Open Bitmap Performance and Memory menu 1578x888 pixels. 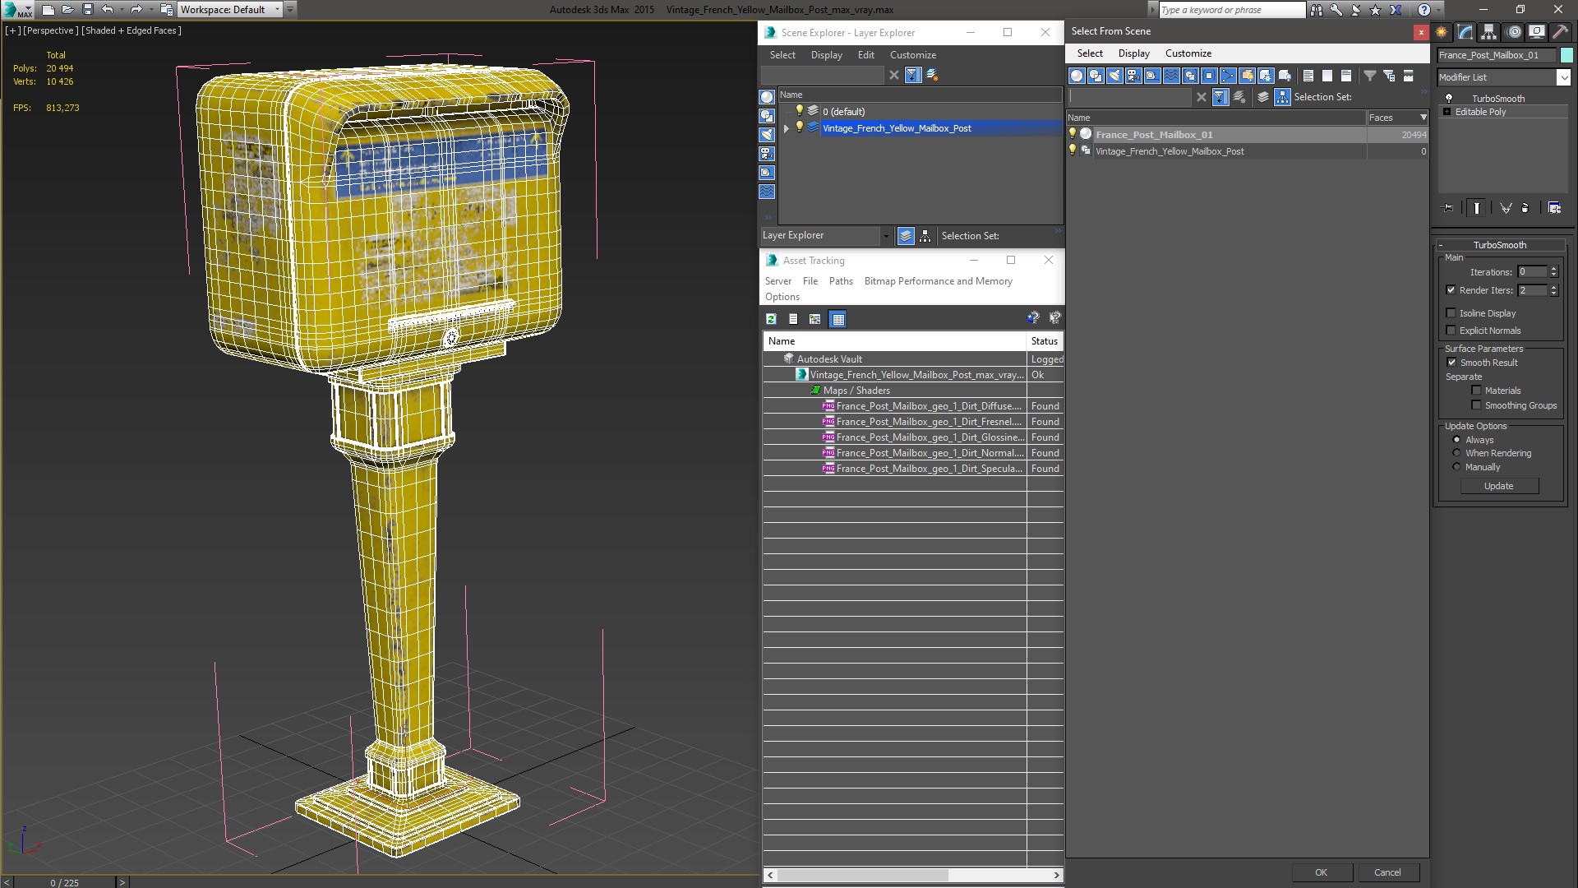click(x=938, y=281)
